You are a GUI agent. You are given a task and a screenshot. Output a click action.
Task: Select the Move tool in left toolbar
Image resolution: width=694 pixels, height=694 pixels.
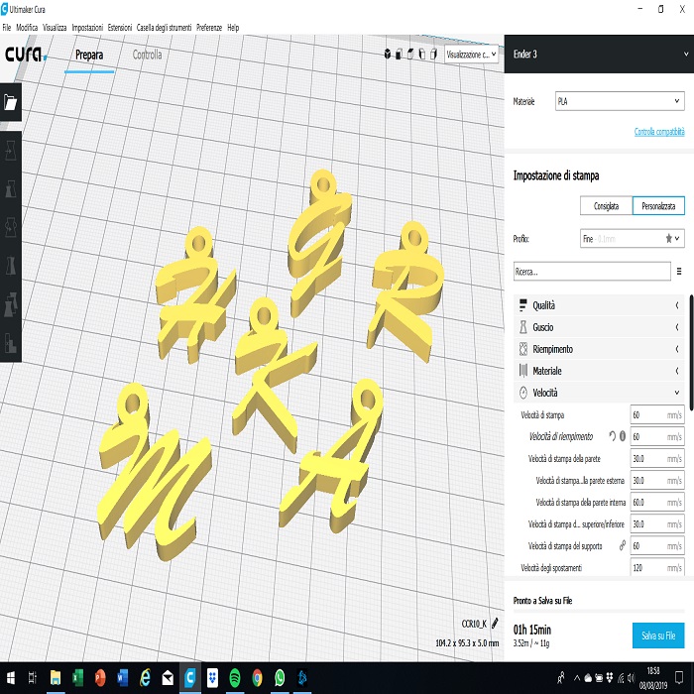(11, 151)
